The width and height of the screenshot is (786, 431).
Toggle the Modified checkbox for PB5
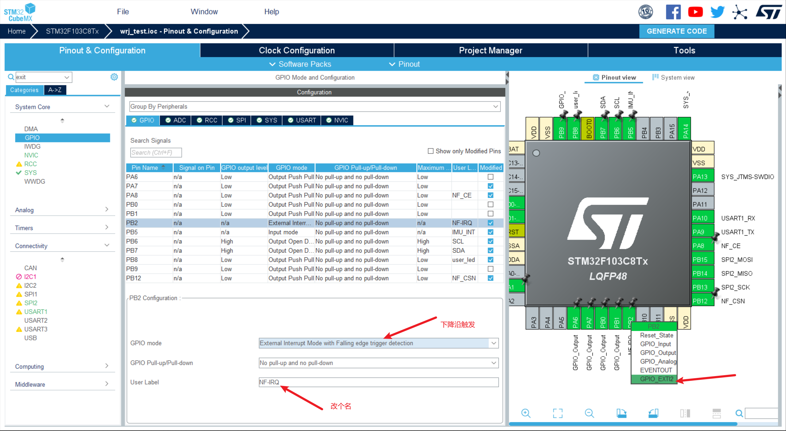point(491,232)
